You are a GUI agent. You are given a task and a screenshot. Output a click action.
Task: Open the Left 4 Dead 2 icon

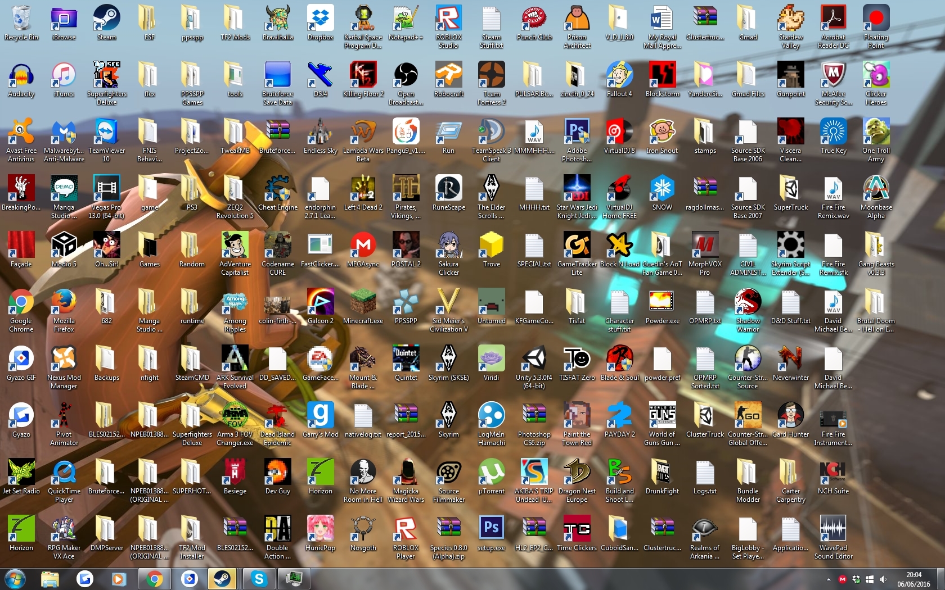(363, 193)
